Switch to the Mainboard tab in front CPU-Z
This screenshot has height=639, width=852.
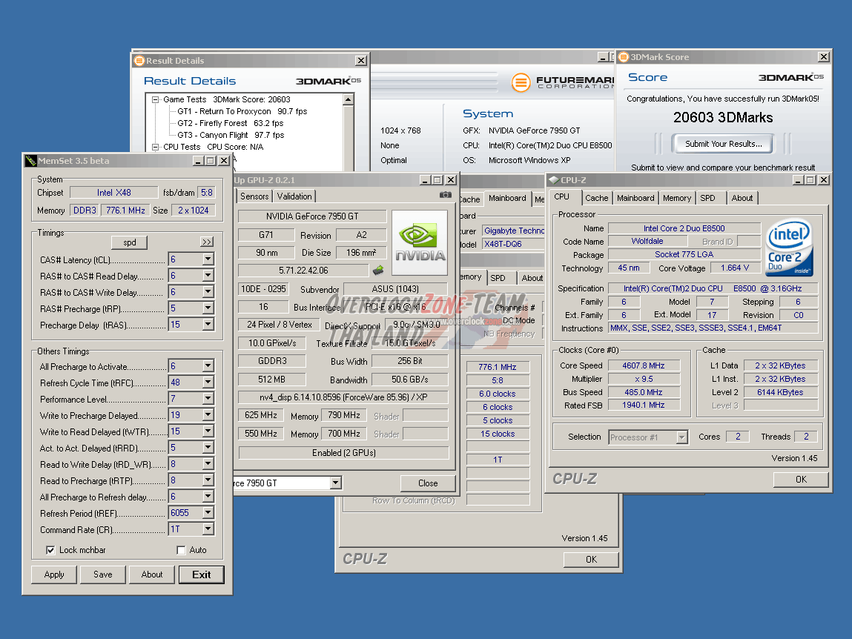coord(635,199)
